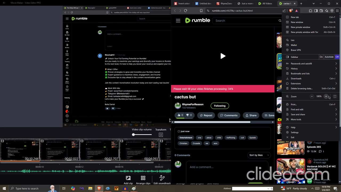Go back with Movie Maker arrow

tap(4, 3)
